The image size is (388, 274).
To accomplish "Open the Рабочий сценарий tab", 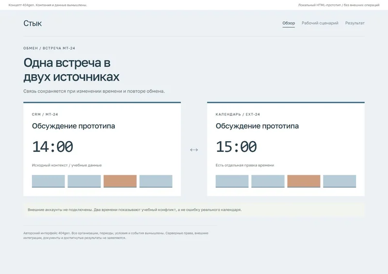I will 320,23.
